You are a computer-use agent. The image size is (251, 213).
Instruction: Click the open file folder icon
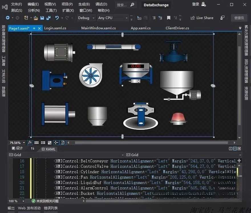click(36, 18)
